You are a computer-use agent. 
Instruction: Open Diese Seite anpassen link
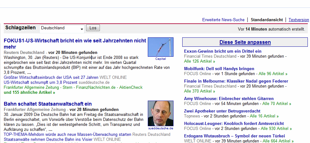245,42
